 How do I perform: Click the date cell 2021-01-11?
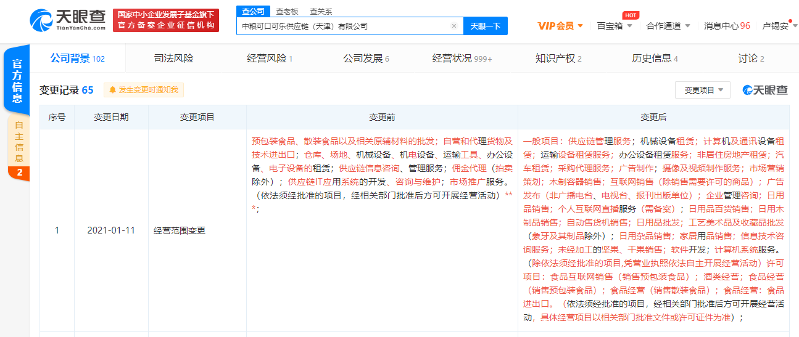point(111,230)
